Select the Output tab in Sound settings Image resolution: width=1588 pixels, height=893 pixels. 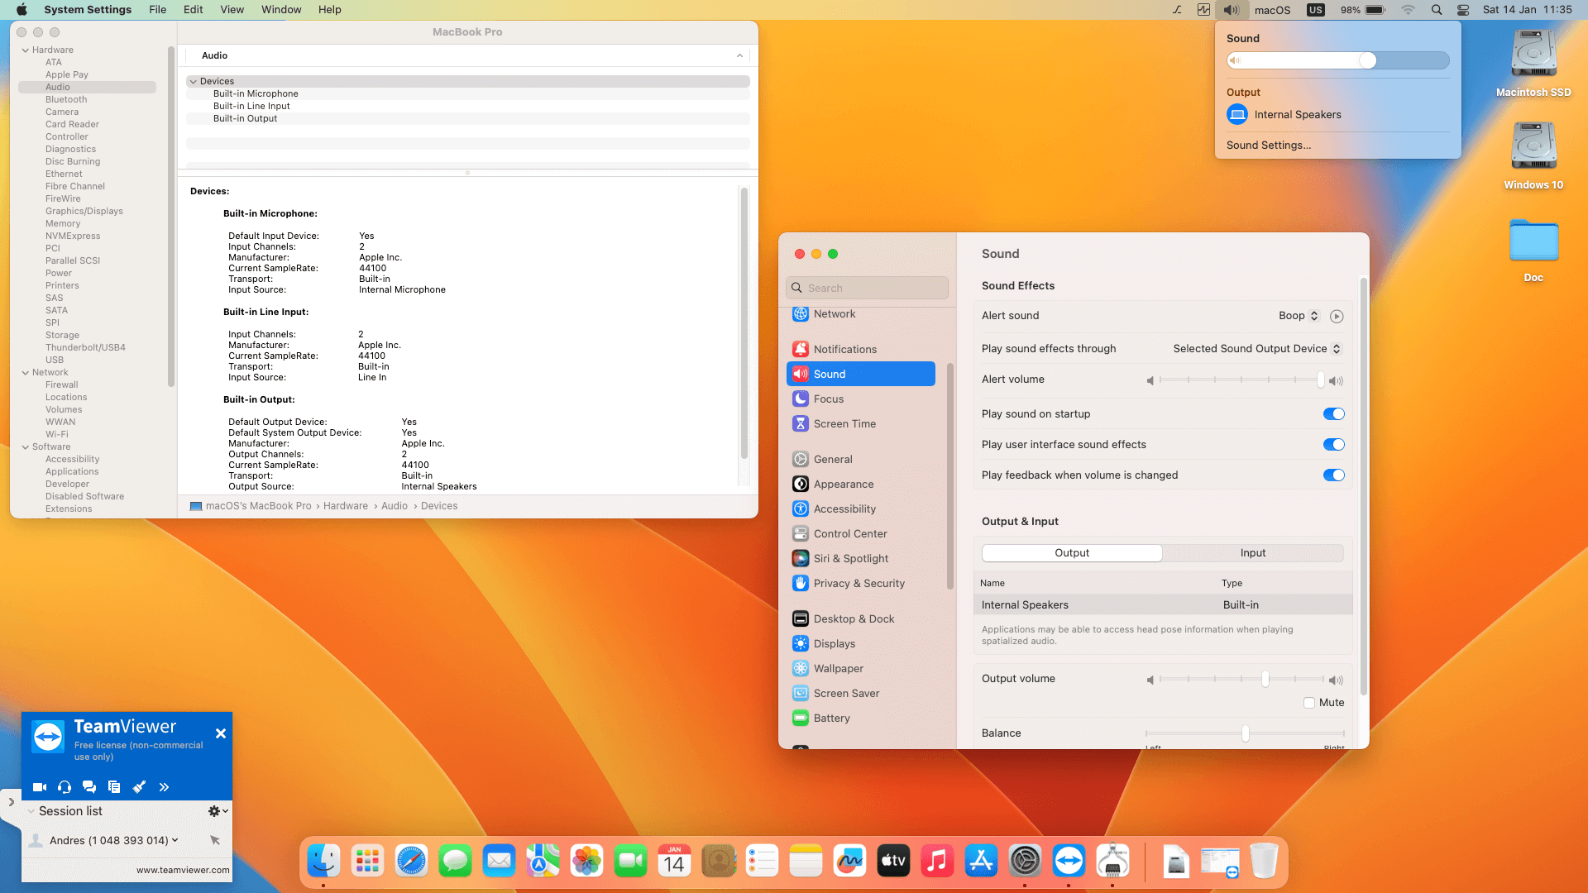click(1072, 553)
